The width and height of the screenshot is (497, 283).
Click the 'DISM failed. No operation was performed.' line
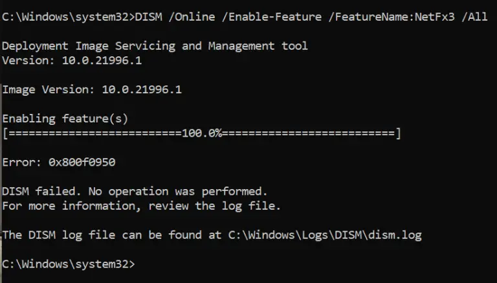click(135, 192)
